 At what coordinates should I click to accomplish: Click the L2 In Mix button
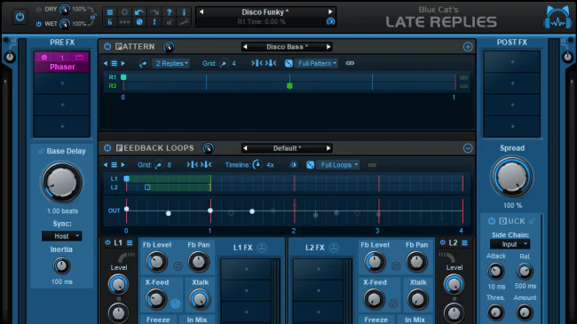[415, 320]
